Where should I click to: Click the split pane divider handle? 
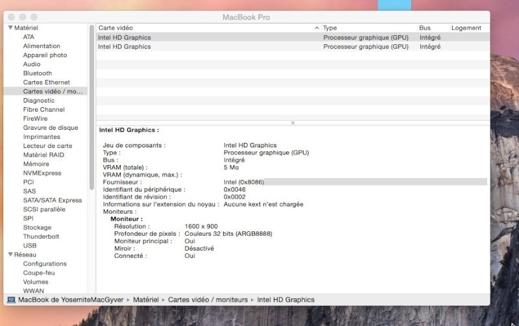[293, 123]
